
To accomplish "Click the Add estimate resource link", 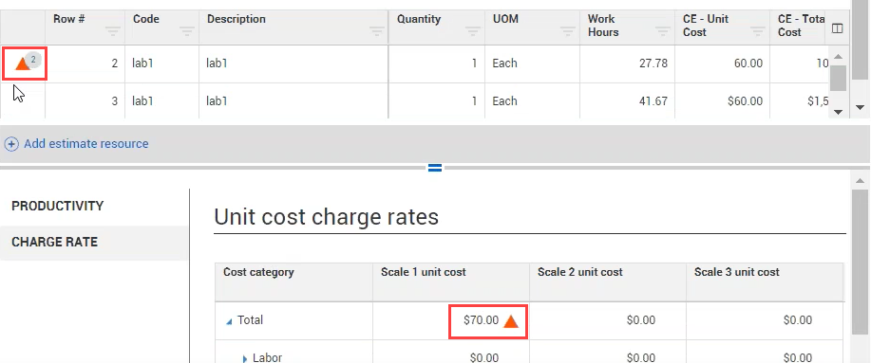I will (x=86, y=144).
